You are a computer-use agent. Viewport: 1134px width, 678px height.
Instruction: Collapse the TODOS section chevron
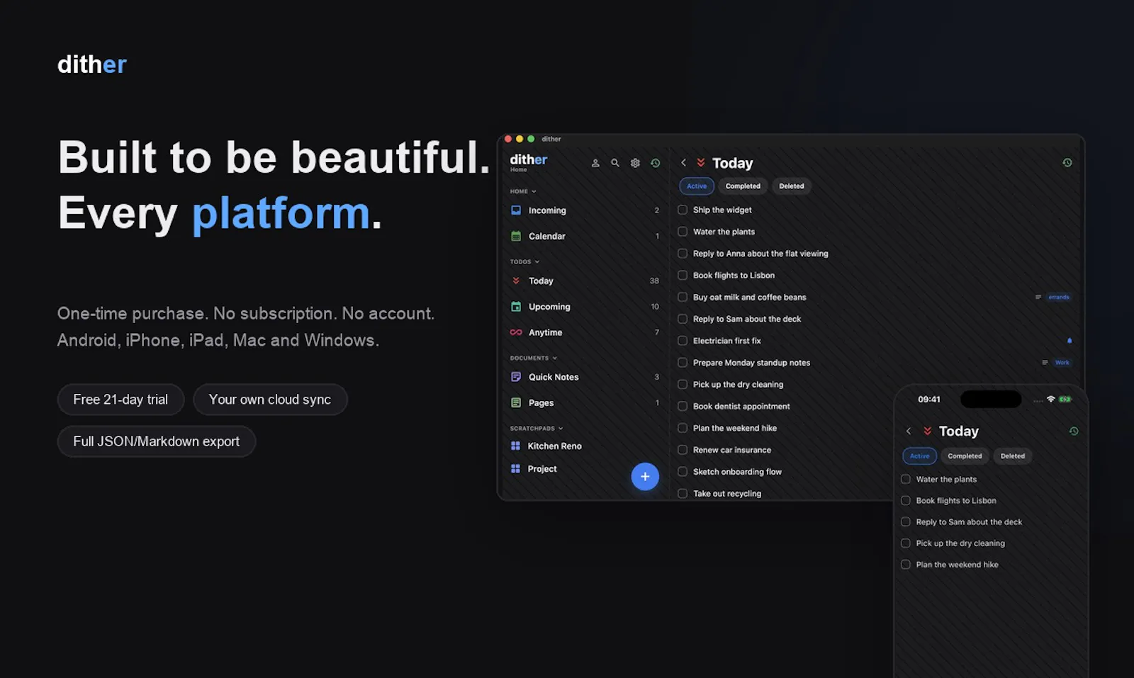[537, 261]
